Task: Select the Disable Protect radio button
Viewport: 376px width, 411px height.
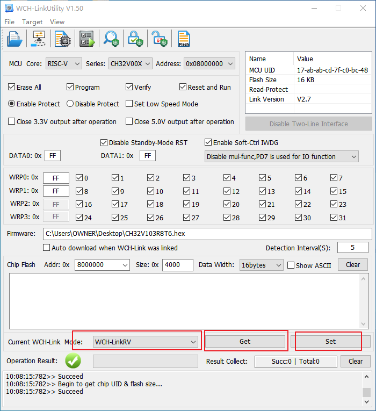Action: (x=70, y=104)
